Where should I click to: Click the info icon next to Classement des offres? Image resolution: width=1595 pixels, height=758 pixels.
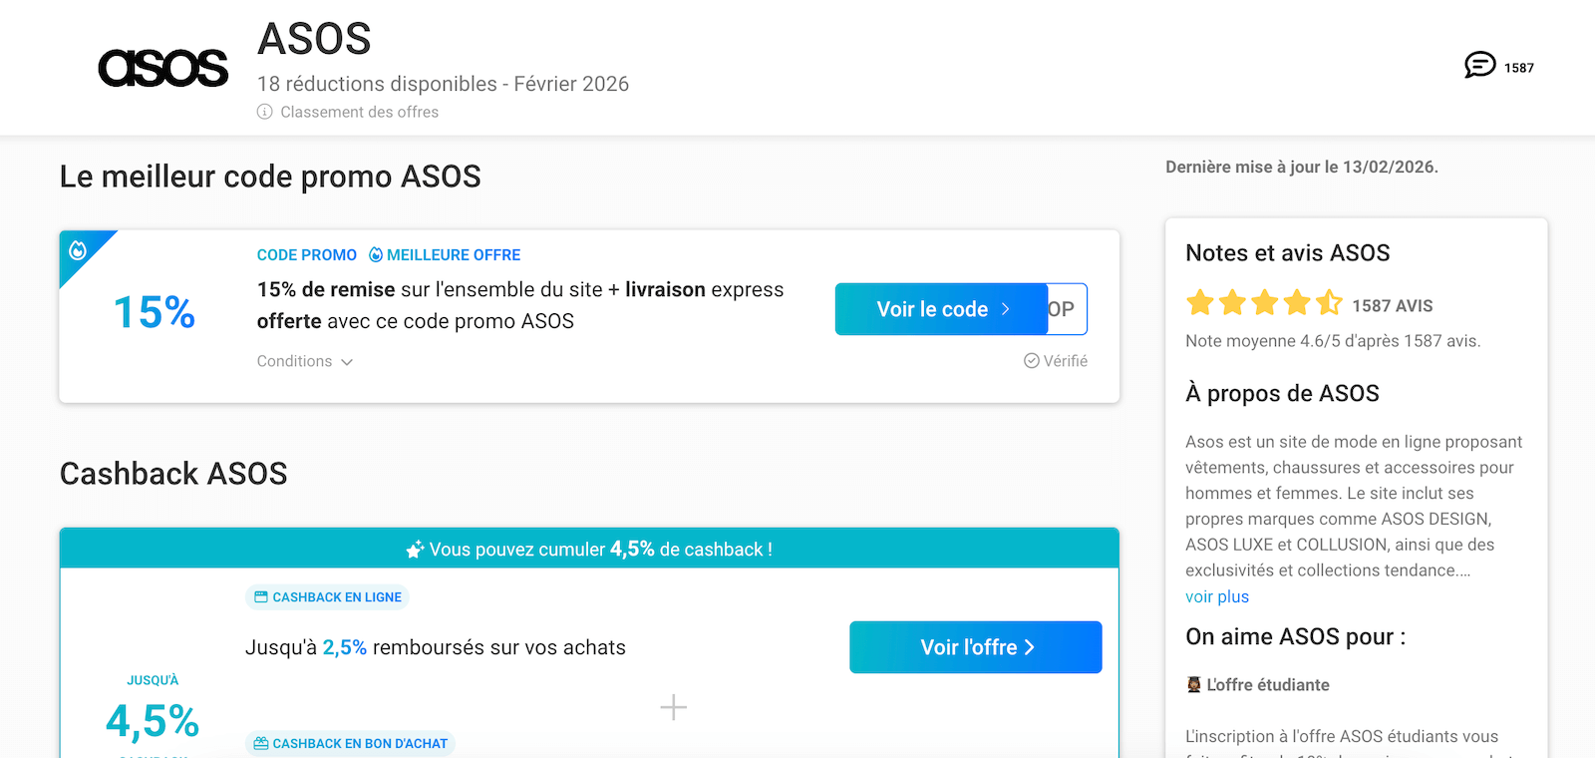click(x=263, y=112)
